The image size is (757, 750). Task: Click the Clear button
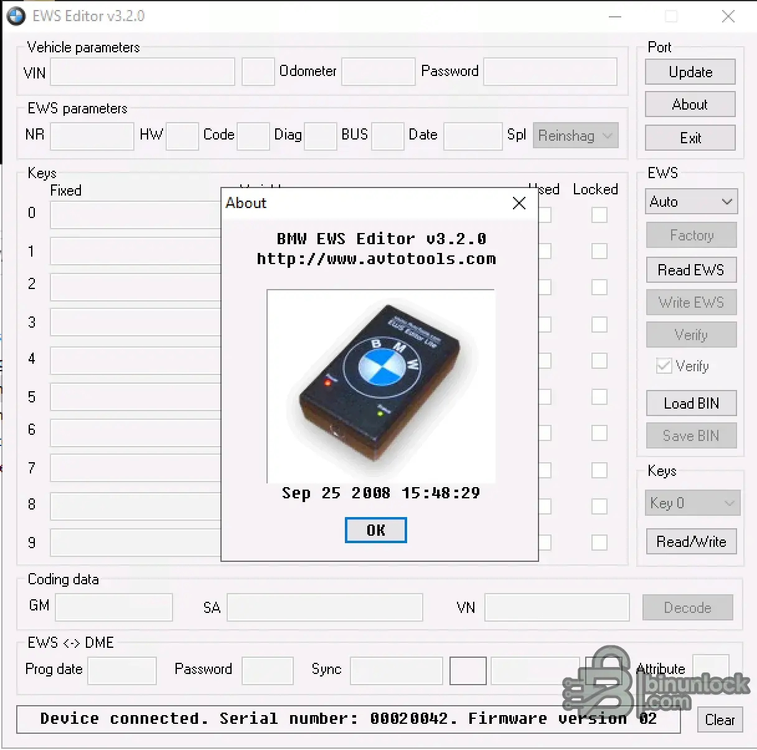coord(720,719)
